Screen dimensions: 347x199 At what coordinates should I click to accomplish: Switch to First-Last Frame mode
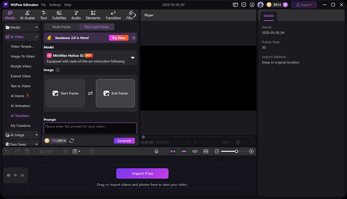pyautogui.click(x=96, y=27)
